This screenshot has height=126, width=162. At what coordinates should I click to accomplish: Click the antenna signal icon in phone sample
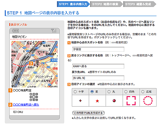click(54, 31)
